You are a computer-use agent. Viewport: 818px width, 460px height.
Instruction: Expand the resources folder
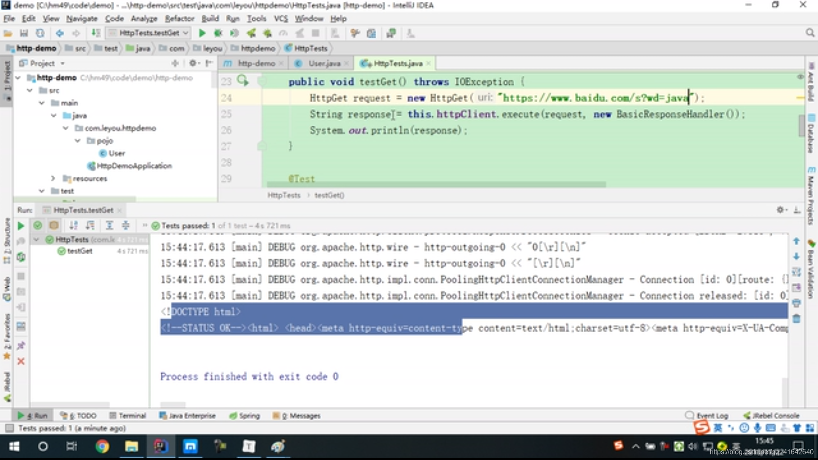coord(53,178)
